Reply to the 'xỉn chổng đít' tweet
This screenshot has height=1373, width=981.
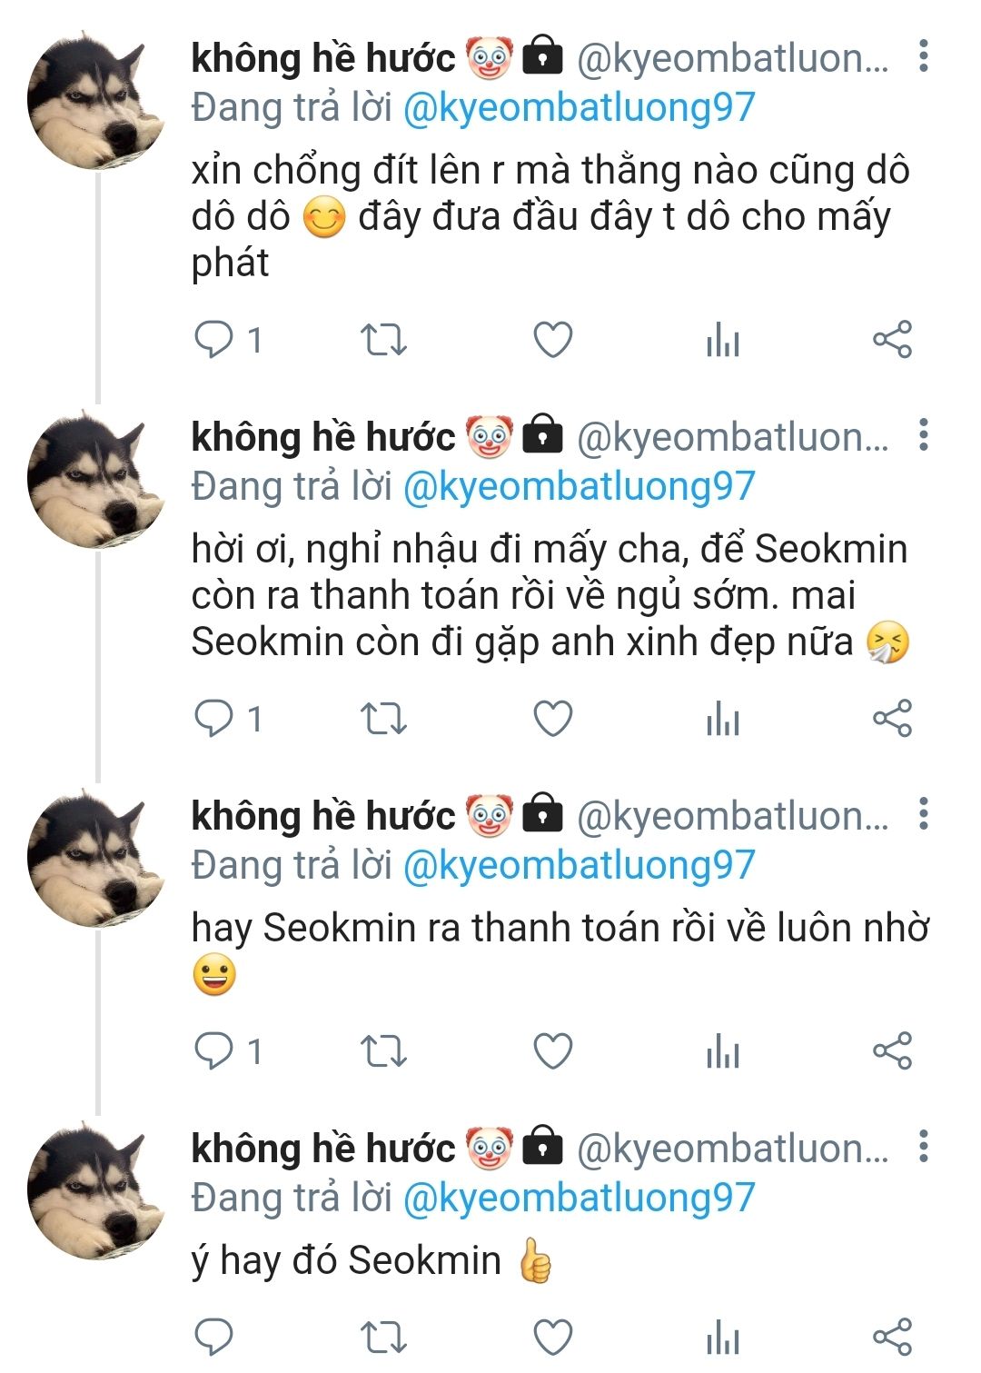[x=214, y=341]
